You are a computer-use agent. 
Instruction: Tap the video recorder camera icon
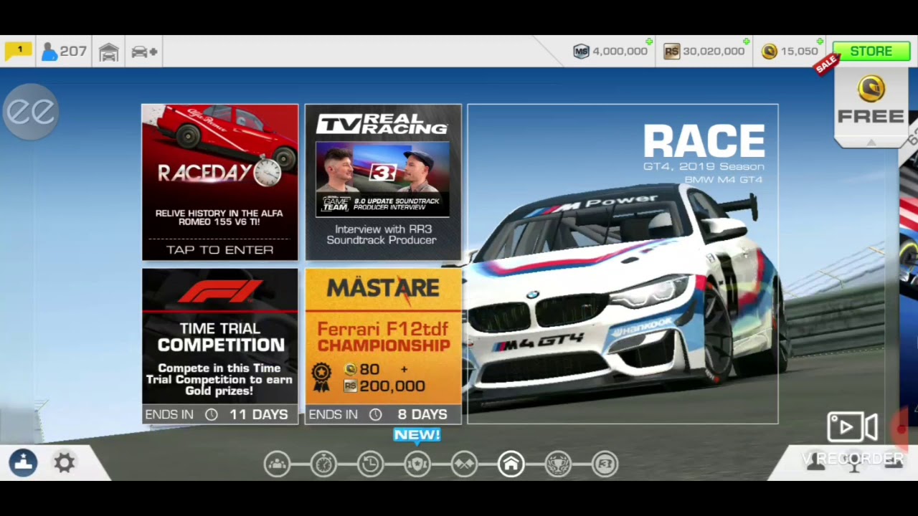[852, 427]
